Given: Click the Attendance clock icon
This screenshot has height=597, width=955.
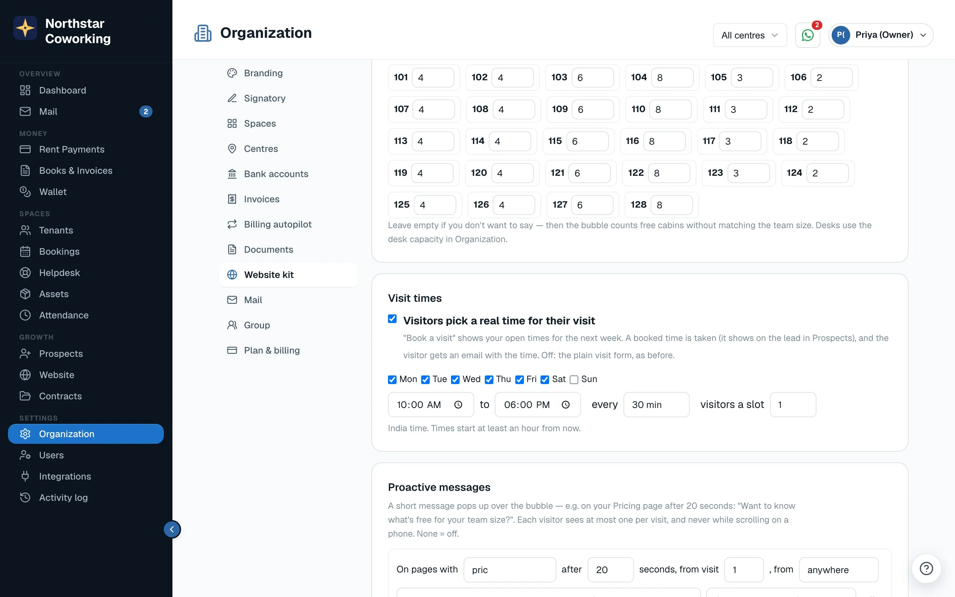Looking at the screenshot, I should coord(25,315).
